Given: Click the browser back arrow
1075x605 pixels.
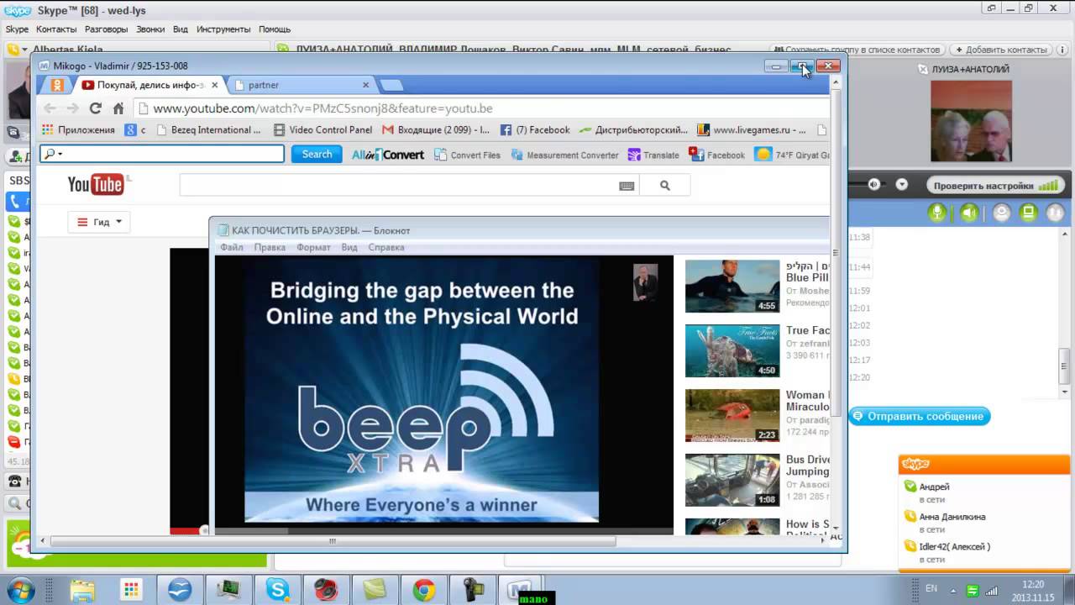Looking at the screenshot, I should pyautogui.click(x=50, y=108).
